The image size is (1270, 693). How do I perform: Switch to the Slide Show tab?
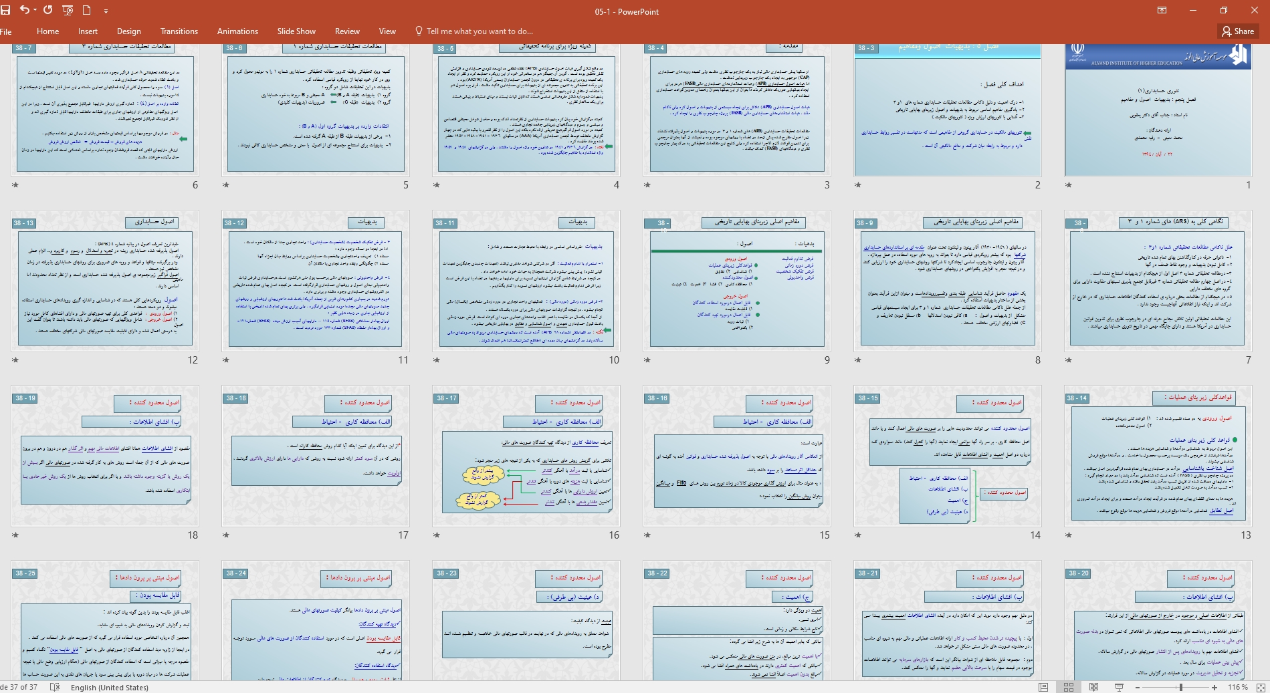click(296, 31)
